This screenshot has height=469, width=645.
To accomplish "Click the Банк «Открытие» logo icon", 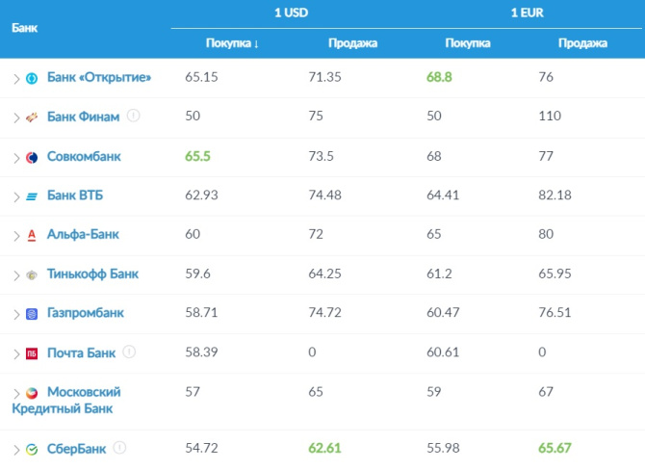I will [x=32, y=78].
